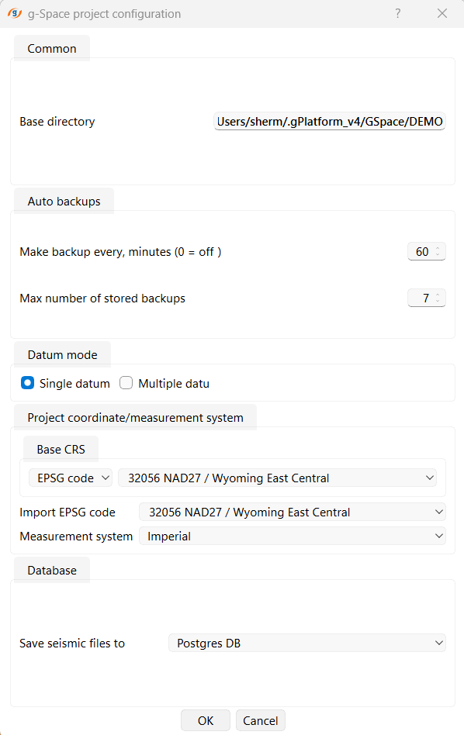
Task: Close the project configuration dialog
Action: point(442,13)
